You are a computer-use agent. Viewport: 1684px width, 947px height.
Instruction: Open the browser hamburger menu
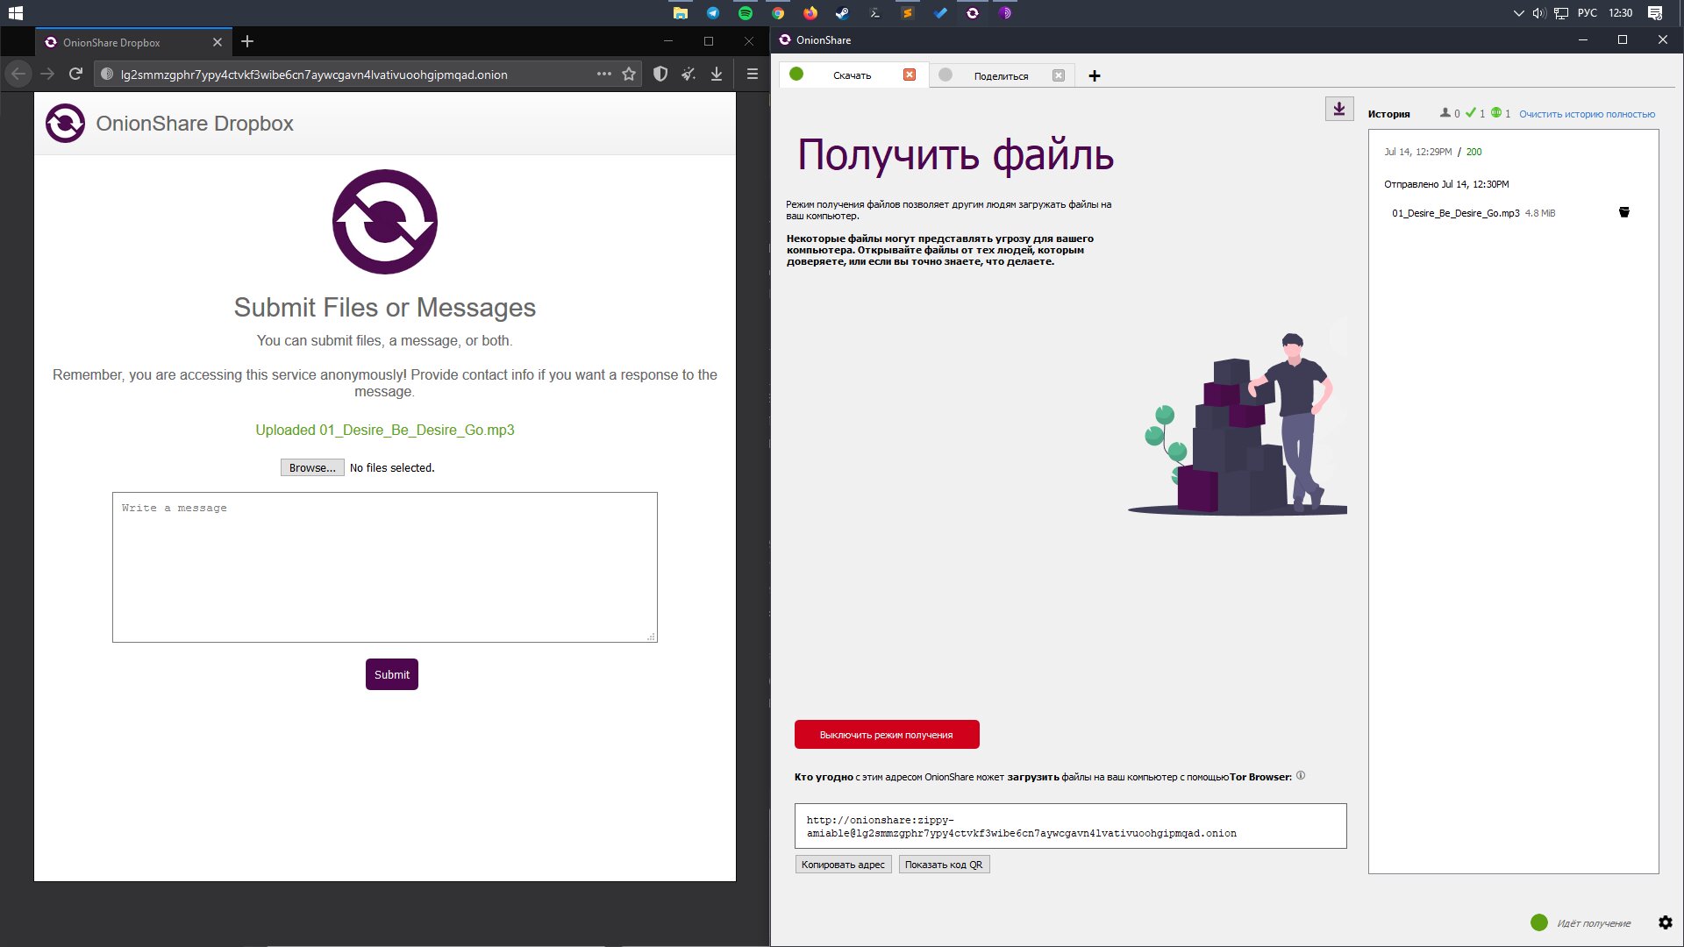pos(753,75)
